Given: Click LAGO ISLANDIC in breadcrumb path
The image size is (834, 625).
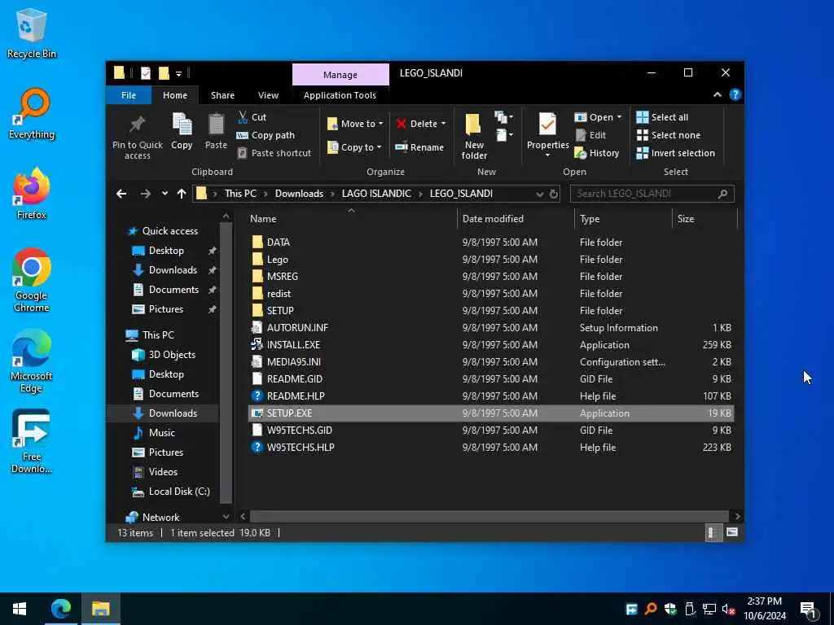Looking at the screenshot, I should tap(376, 194).
